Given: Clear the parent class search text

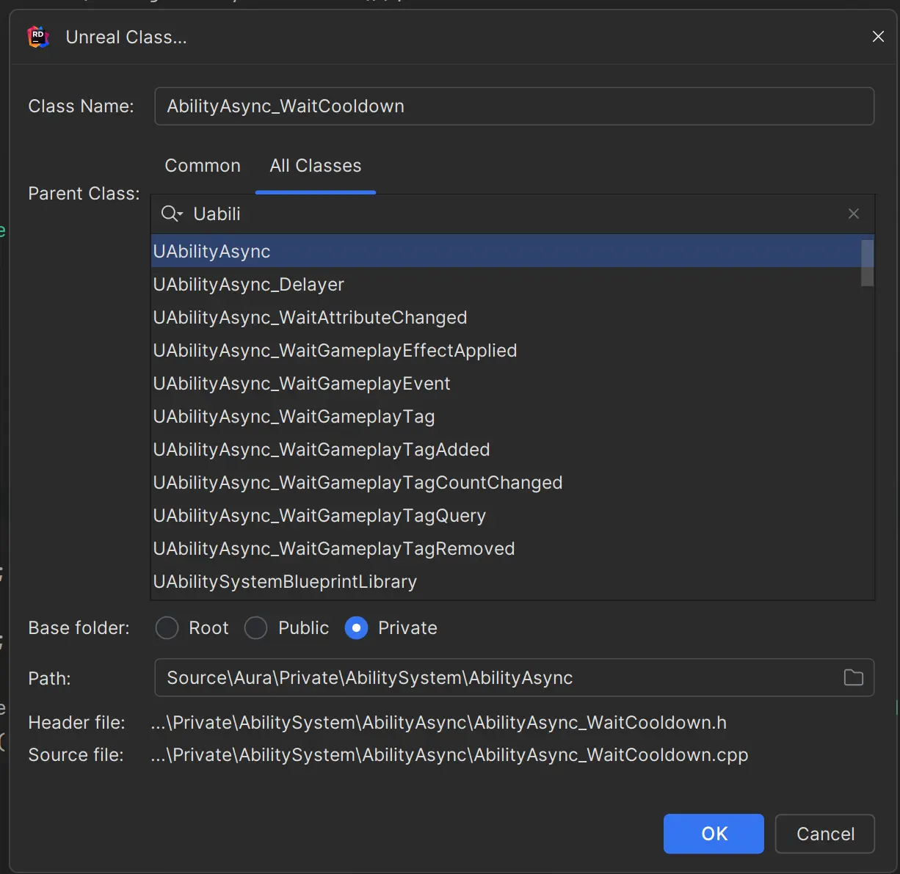Looking at the screenshot, I should click(x=853, y=214).
